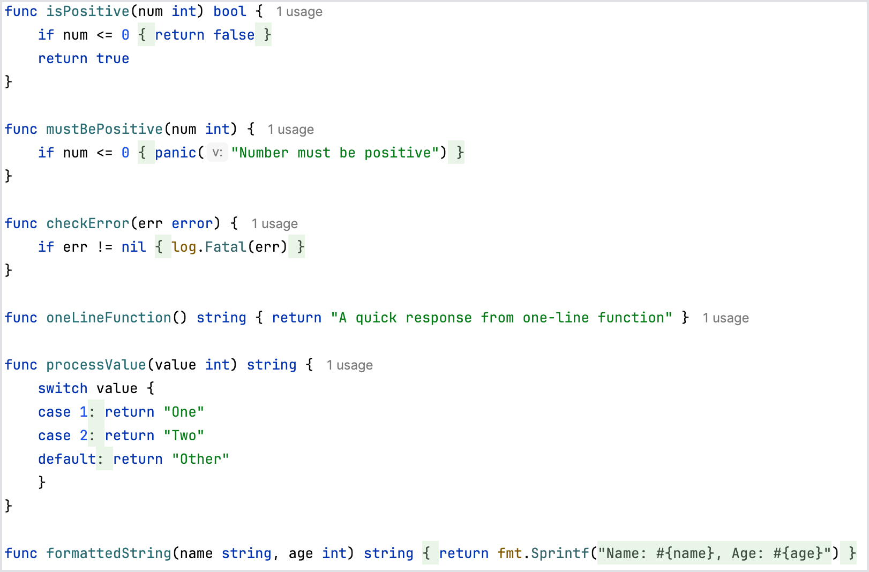Click "1 usage" after oneLineFunction line

coord(725,318)
